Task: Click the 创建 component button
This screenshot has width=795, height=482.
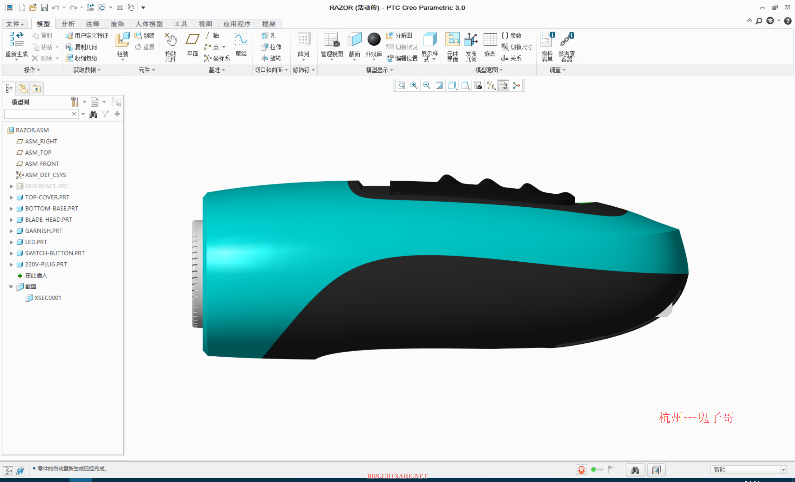Action: click(144, 35)
